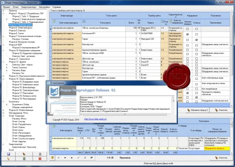
Task: Open the Справка menu
Action: coord(56,7)
